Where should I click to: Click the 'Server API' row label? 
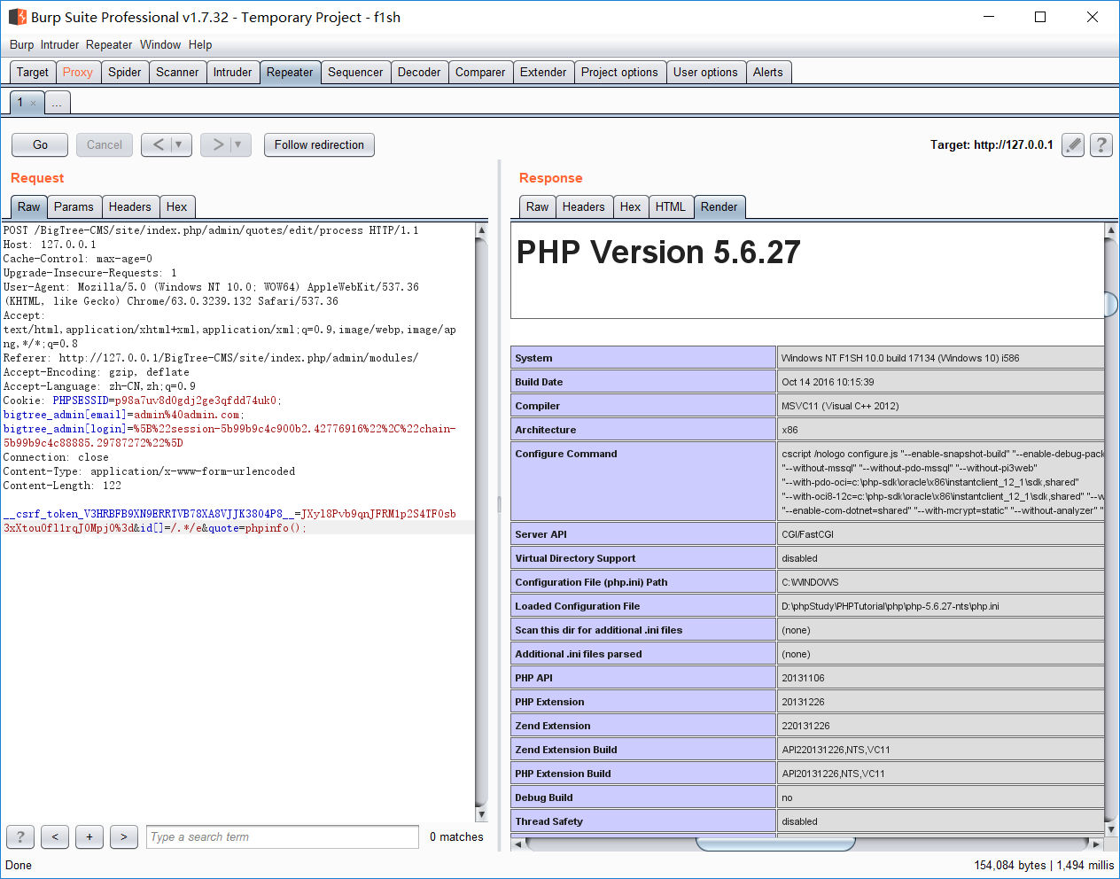click(x=541, y=534)
